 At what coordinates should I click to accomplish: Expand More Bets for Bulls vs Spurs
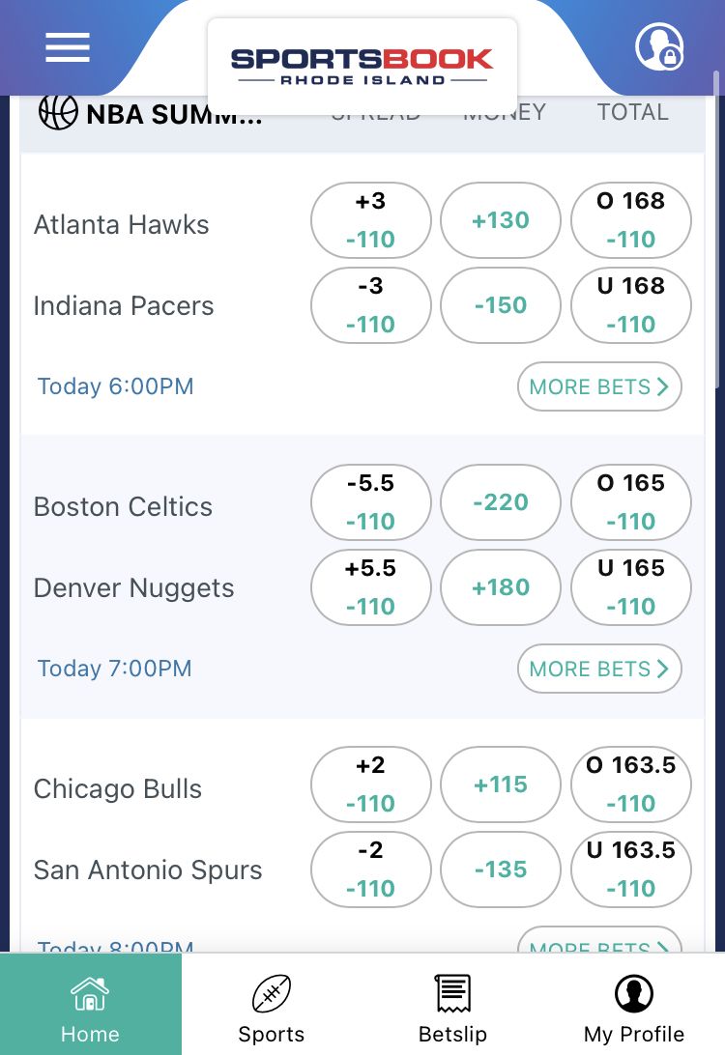click(599, 940)
